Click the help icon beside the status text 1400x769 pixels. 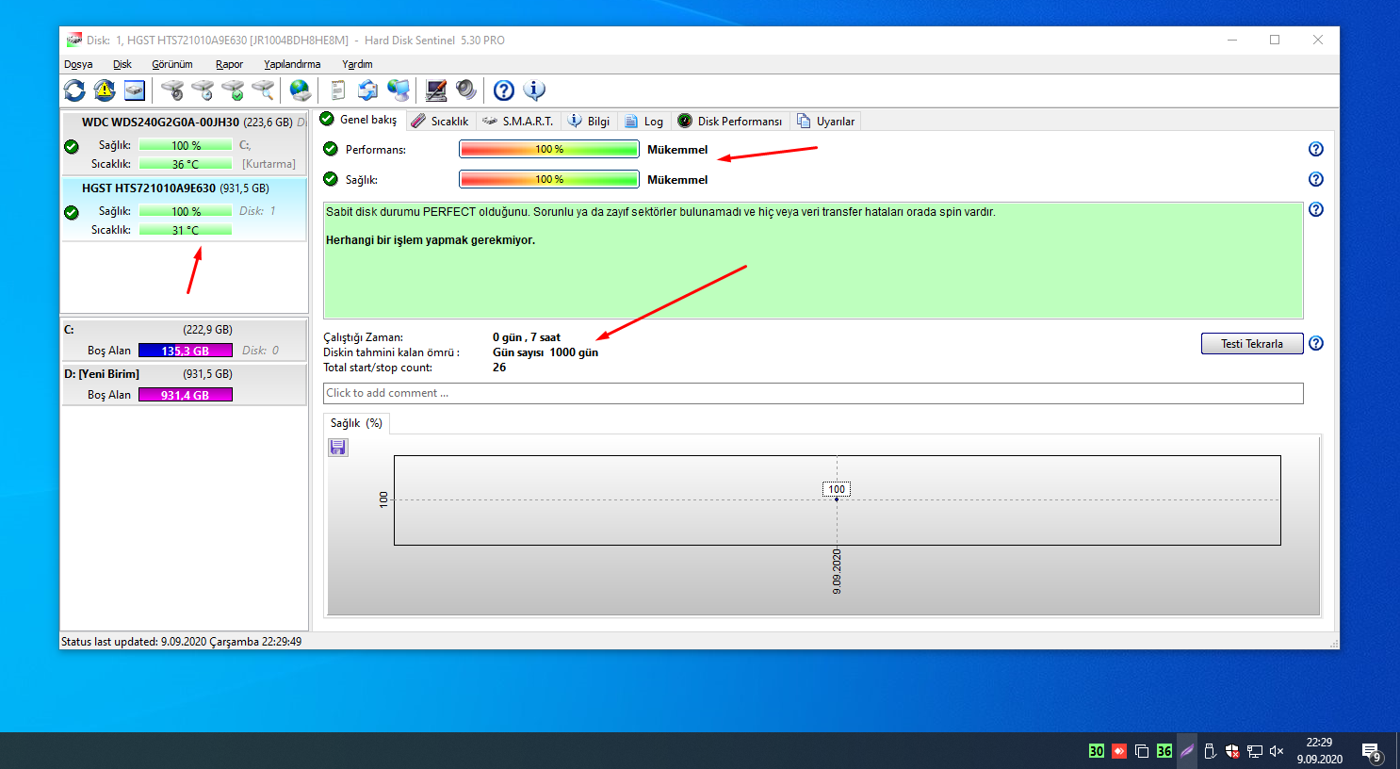pos(1316,209)
